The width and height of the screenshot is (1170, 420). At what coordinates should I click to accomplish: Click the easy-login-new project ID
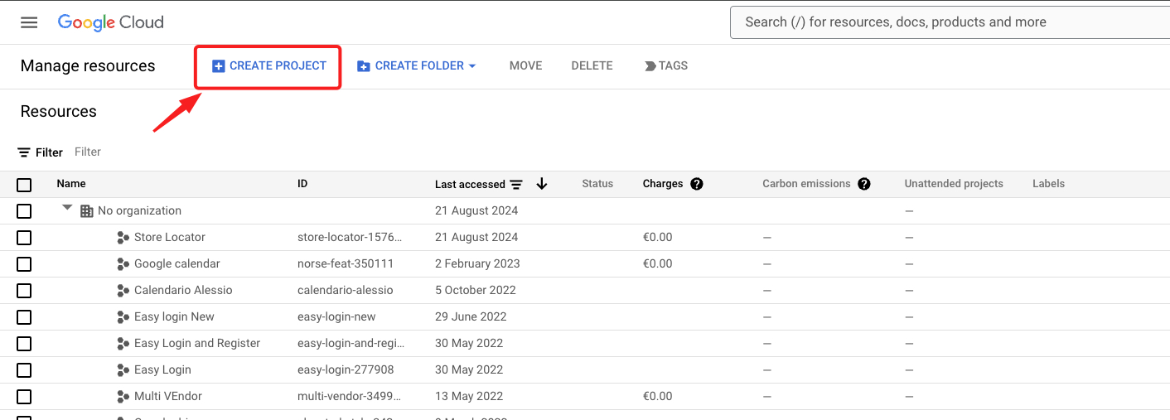(336, 317)
